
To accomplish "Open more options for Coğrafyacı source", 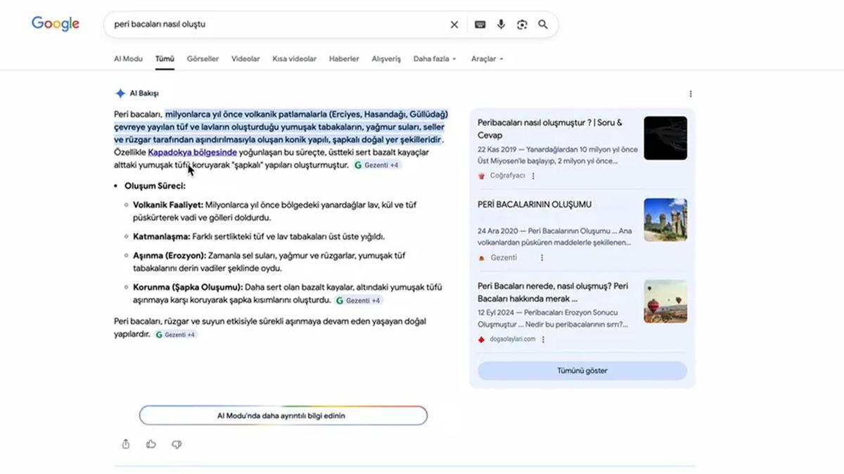I will (x=533, y=176).
